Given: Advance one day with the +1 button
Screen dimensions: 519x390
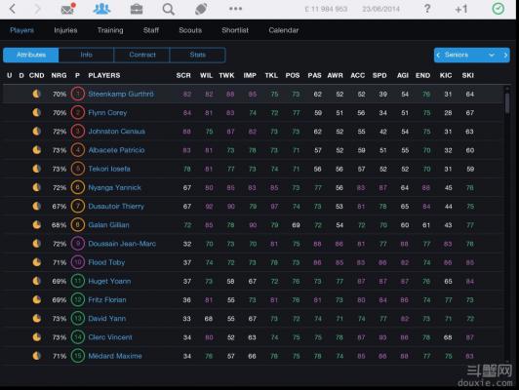Looking at the screenshot, I should pyautogui.click(x=461, y=9).
